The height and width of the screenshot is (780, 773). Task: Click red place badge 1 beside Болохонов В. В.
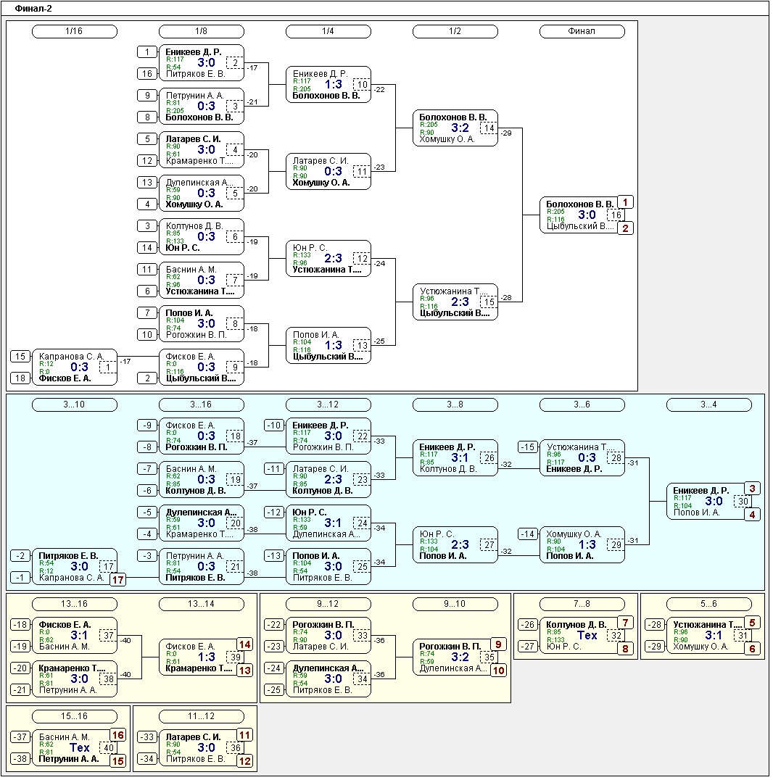point(625,203)
